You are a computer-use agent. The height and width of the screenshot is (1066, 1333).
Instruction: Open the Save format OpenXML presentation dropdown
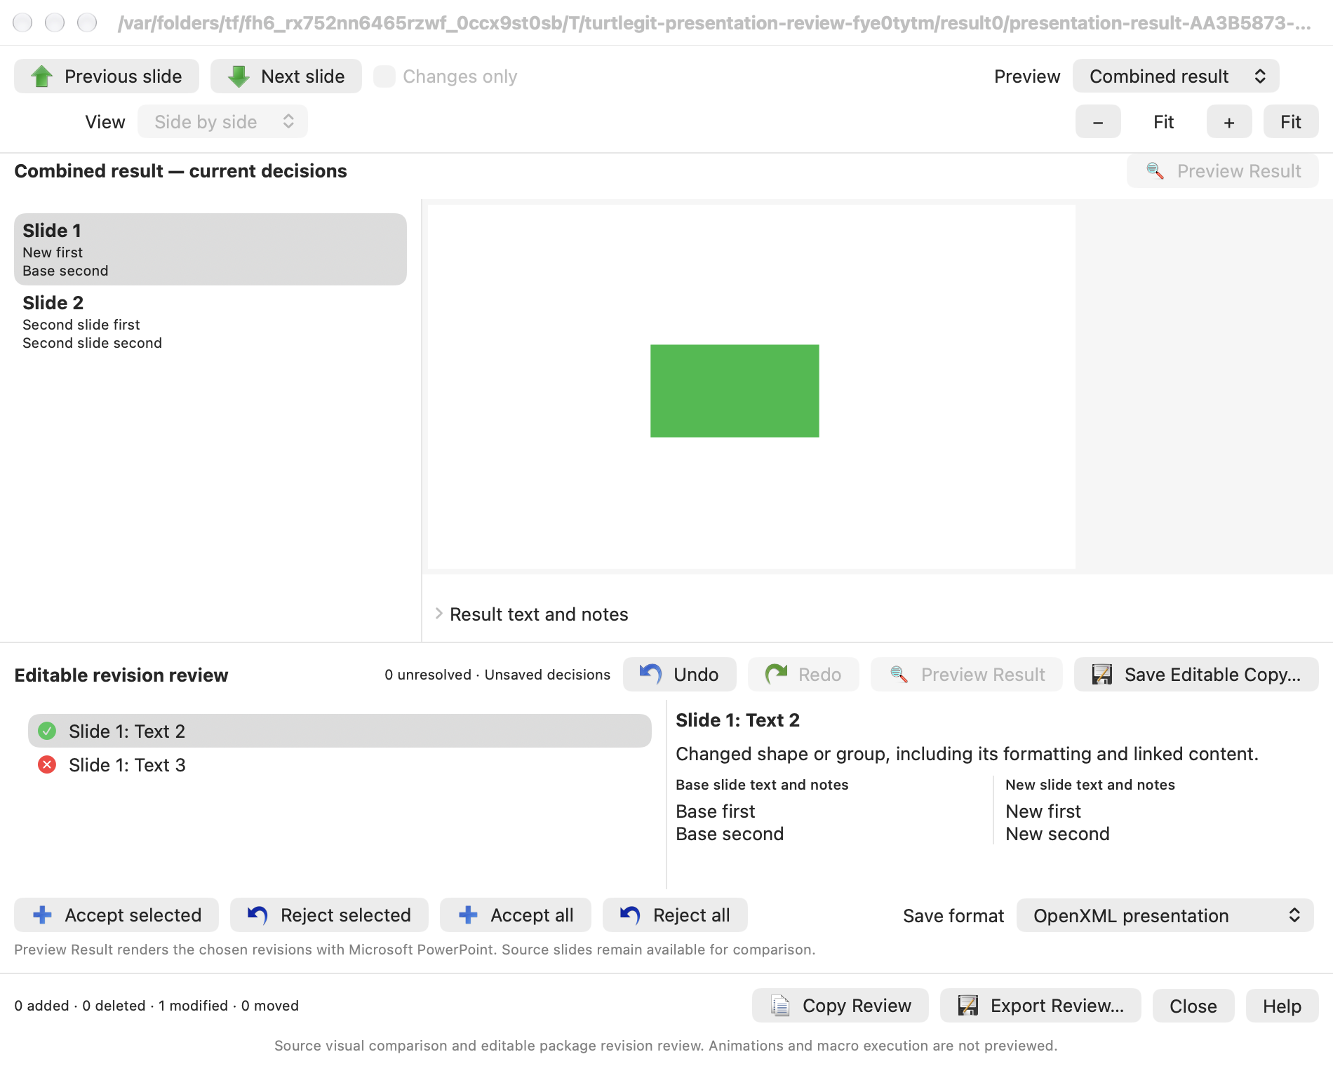(1165, 915)
